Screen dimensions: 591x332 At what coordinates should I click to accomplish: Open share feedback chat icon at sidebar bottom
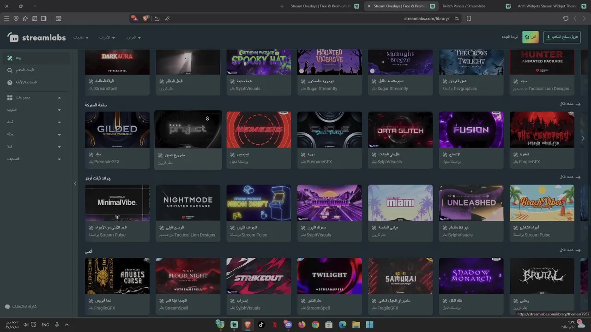[x=7, y=307]
